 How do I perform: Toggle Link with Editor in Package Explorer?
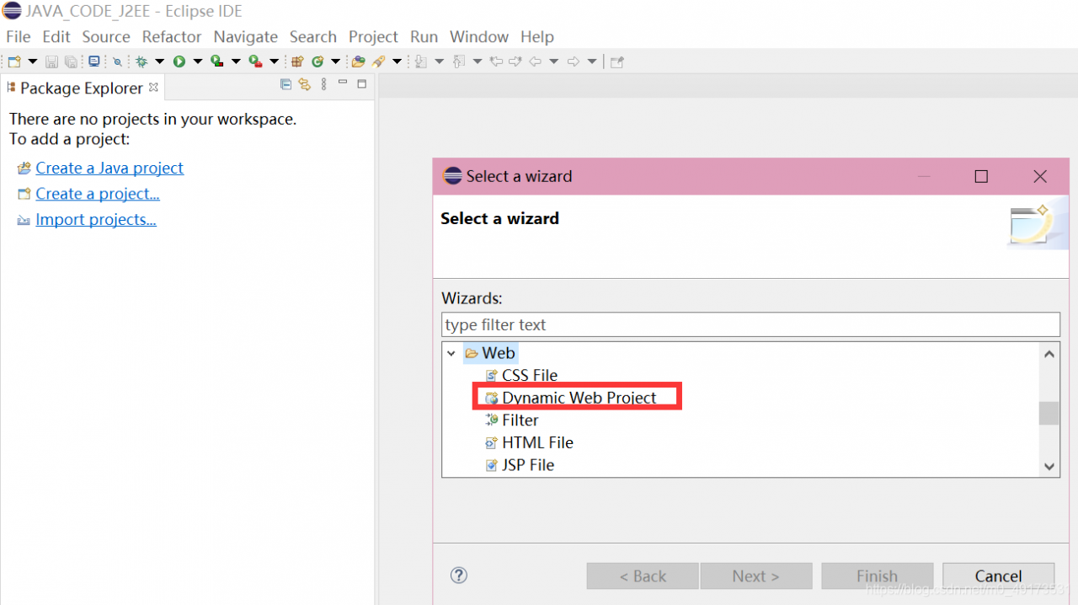pyautogui.click(x=305, y=84)
